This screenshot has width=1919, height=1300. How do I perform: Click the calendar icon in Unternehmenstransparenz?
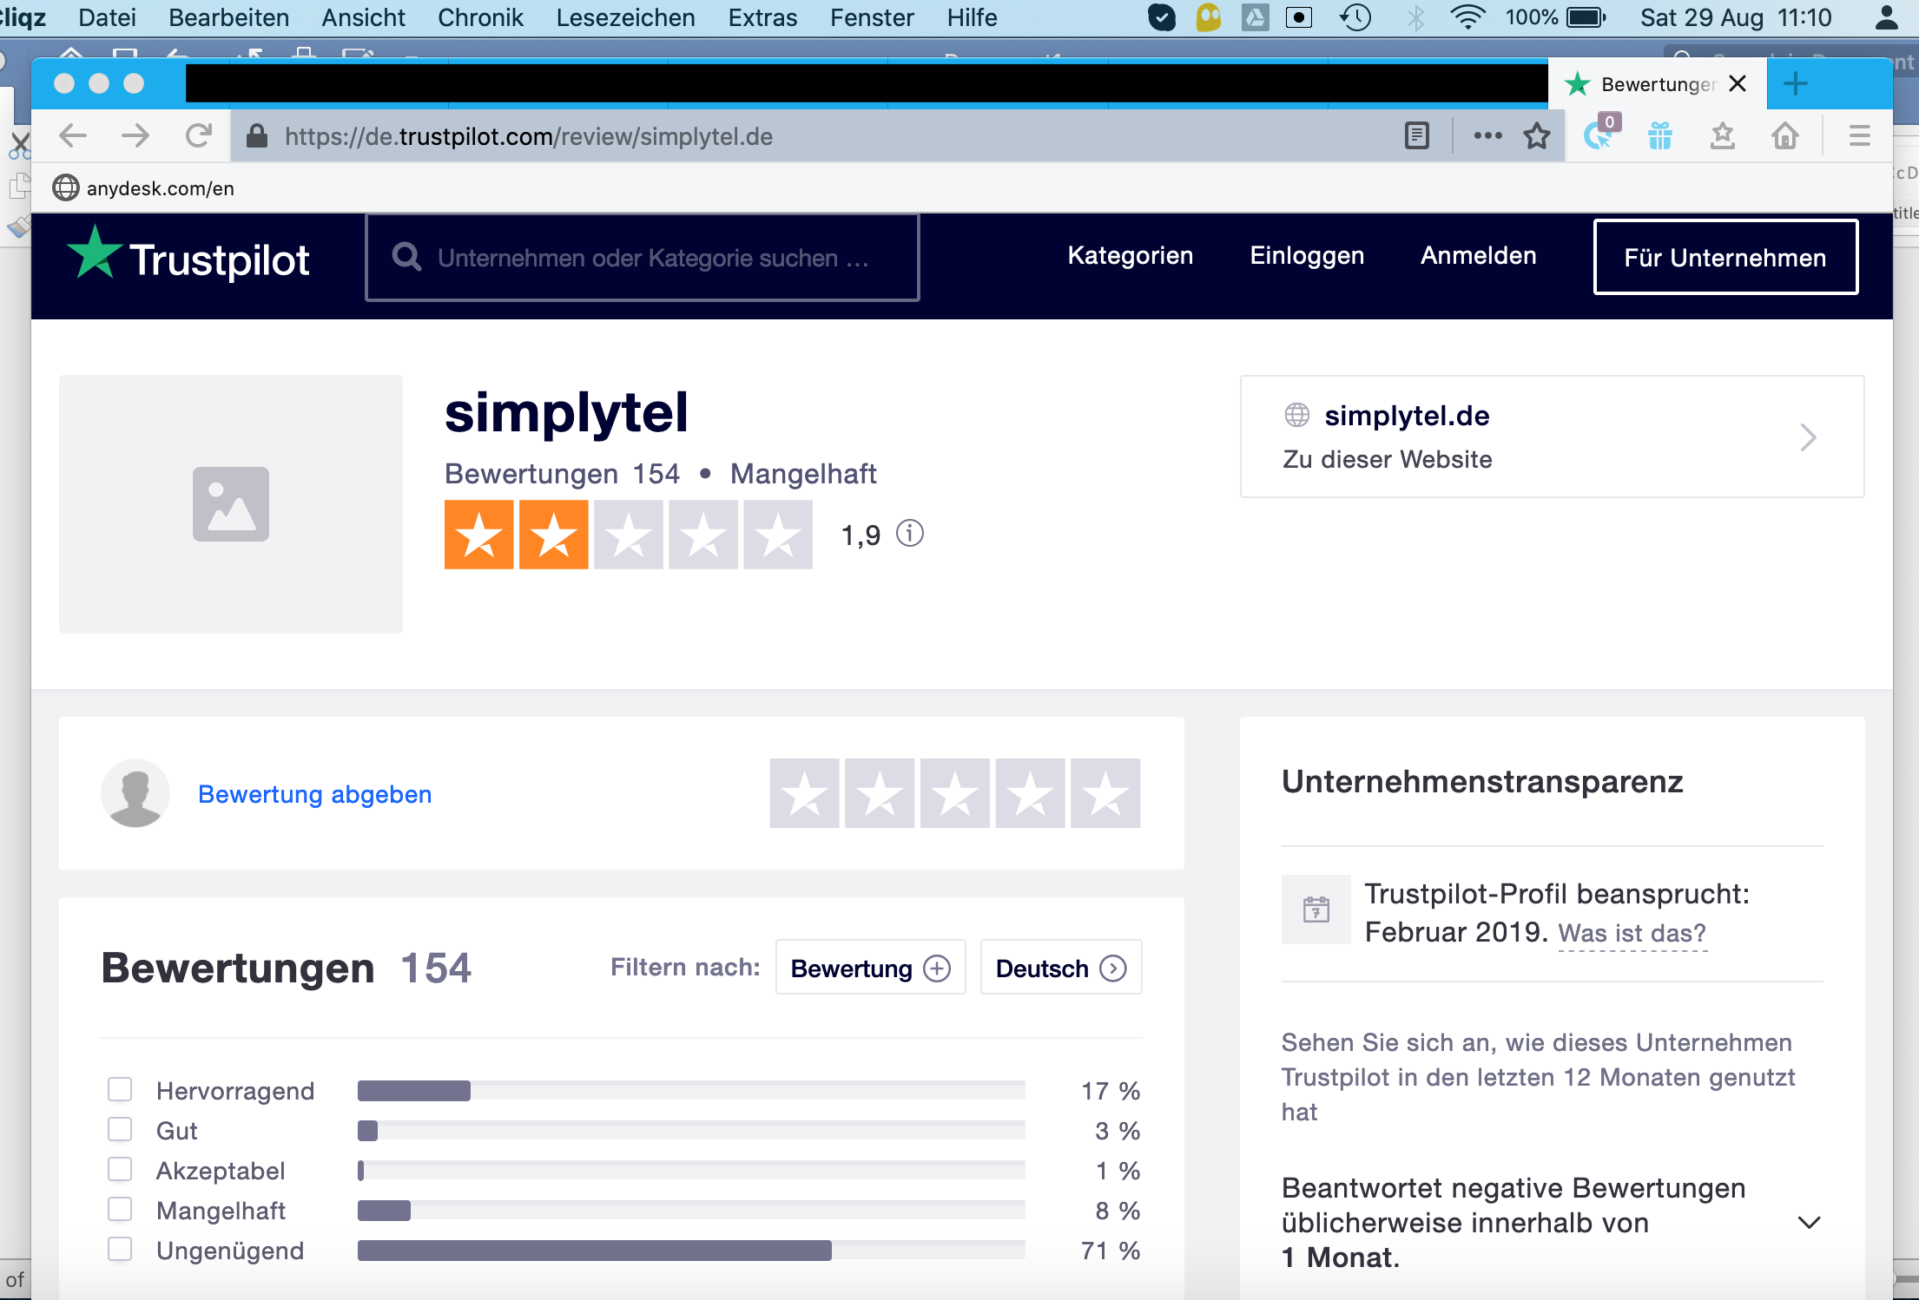(x=1316, y=909)
